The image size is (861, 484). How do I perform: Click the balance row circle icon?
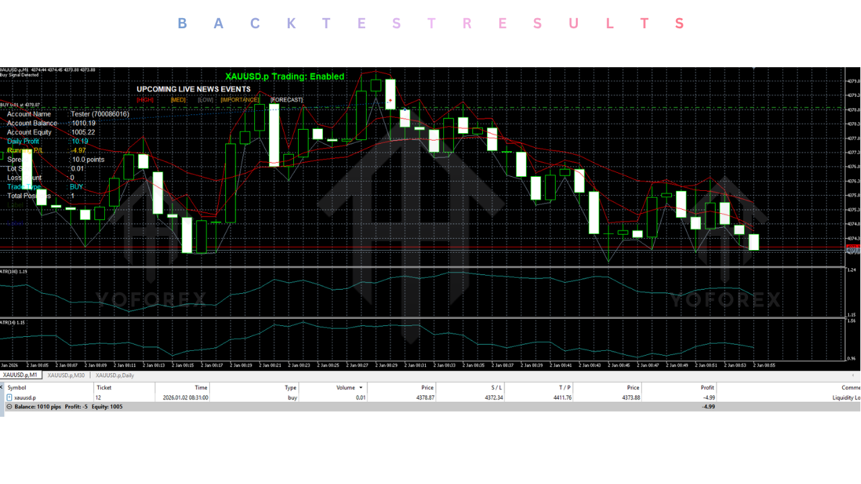[x=9, y=407]
